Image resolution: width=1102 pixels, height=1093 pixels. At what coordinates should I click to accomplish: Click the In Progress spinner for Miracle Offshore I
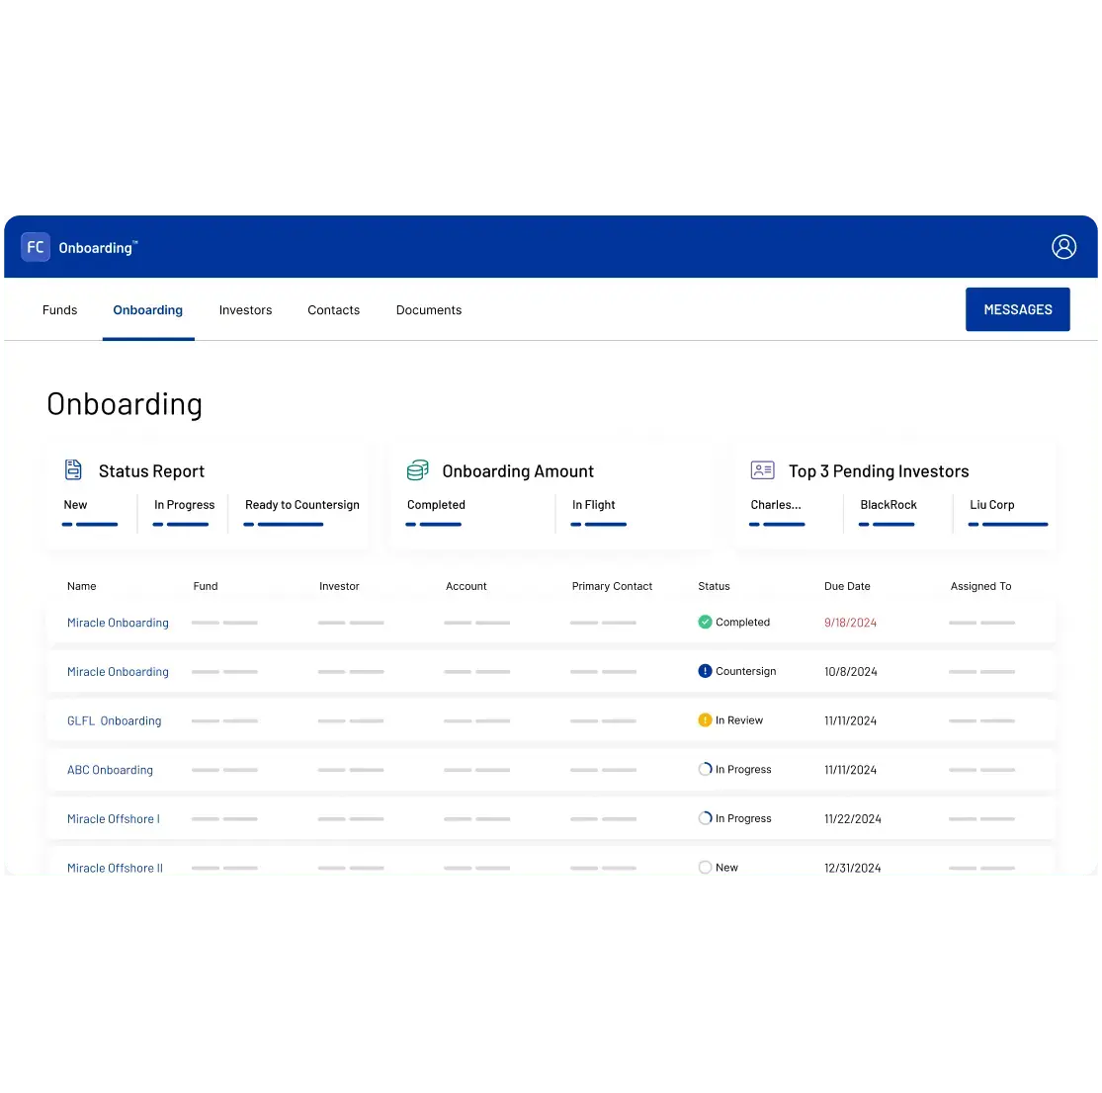point(705,818)
